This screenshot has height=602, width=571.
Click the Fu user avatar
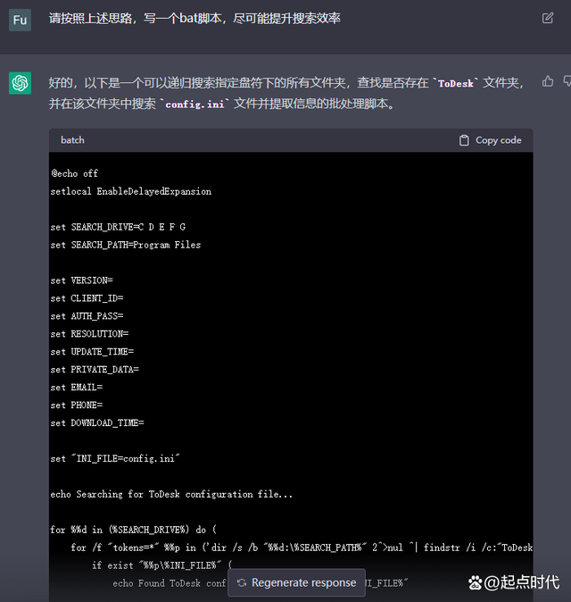(x=20, y=20)
